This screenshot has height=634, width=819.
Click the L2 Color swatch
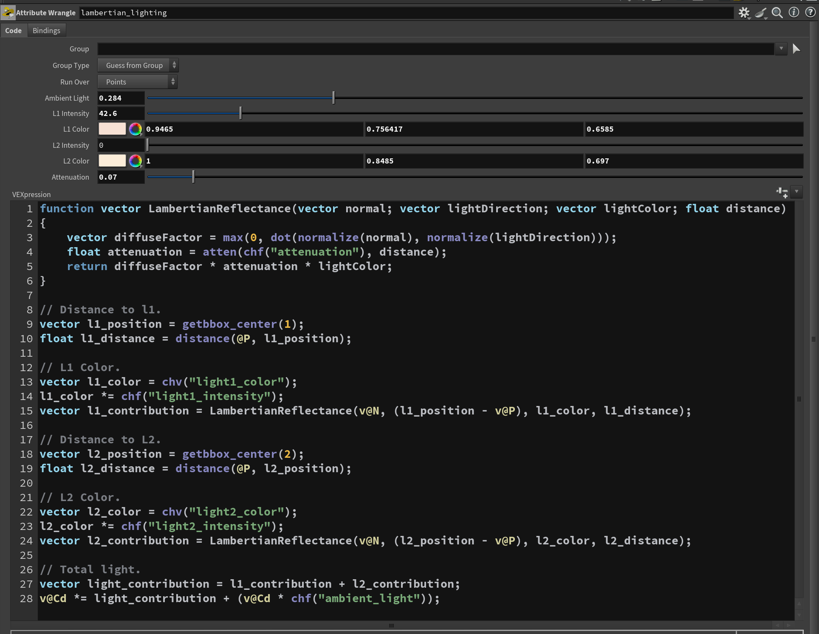coord(112,161)
